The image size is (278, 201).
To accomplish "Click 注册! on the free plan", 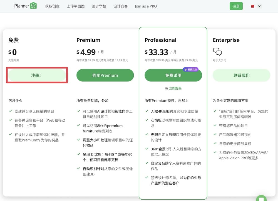I will point(37,75).
